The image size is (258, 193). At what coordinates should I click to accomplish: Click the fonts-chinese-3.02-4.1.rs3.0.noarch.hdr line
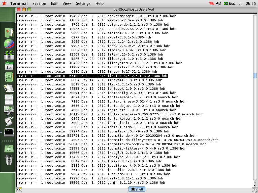(x=102, y=102)
